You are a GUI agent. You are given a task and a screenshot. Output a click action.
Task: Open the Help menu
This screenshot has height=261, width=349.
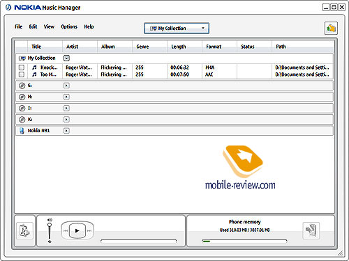pyautogui.click(x=89, y=26)
